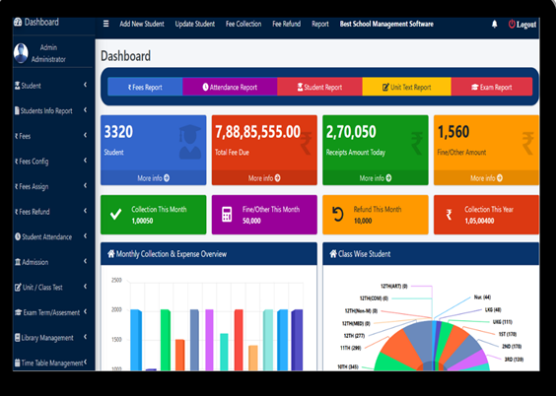Click the 3320 student count
Screen dimensions: 556x396
click(118, 132)
